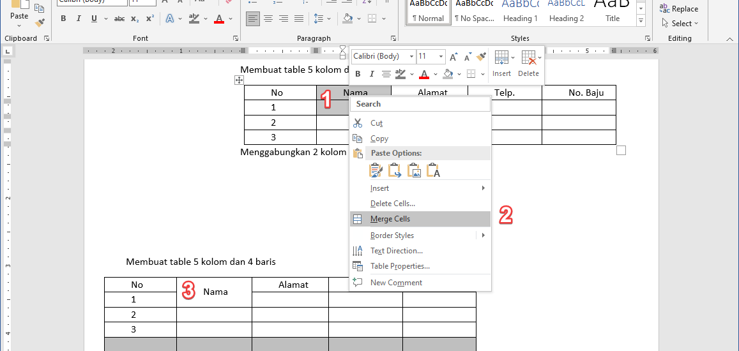Open Border Styles submenu in context menu

point(421,235)
